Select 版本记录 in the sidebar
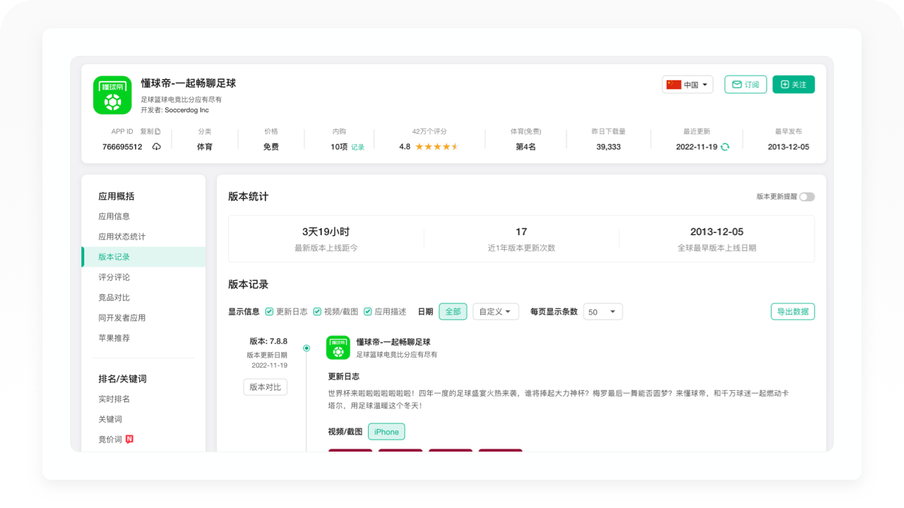904x508 pixels. tap(143, 257)
